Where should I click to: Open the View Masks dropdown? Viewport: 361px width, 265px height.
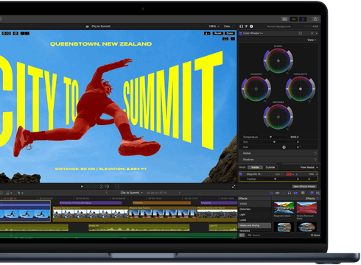(x=309, y=167)
